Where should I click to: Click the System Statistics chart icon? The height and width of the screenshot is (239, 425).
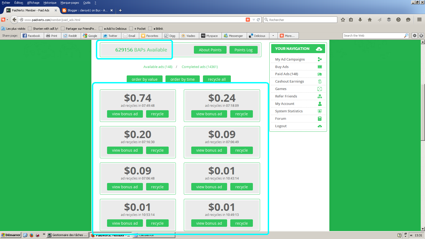pos(320,111)
